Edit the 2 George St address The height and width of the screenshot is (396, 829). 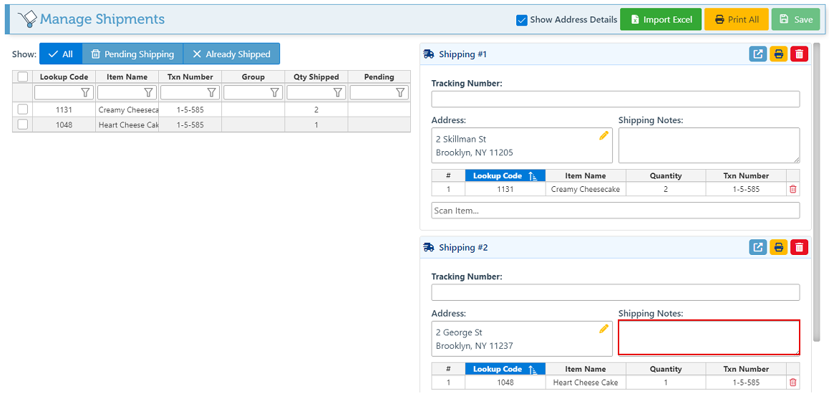(603, 329)
